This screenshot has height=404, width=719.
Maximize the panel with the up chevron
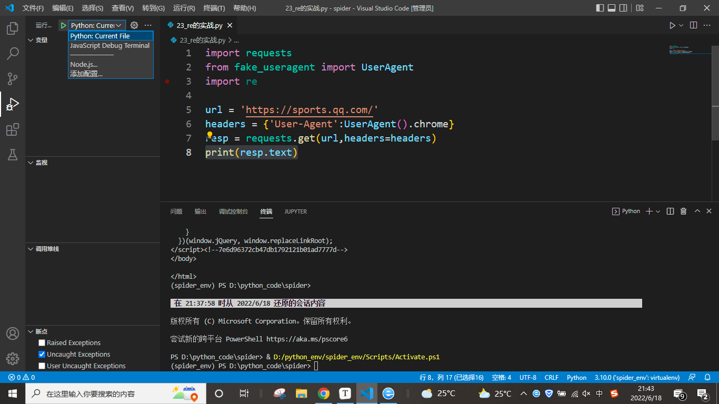pos(697,211)
